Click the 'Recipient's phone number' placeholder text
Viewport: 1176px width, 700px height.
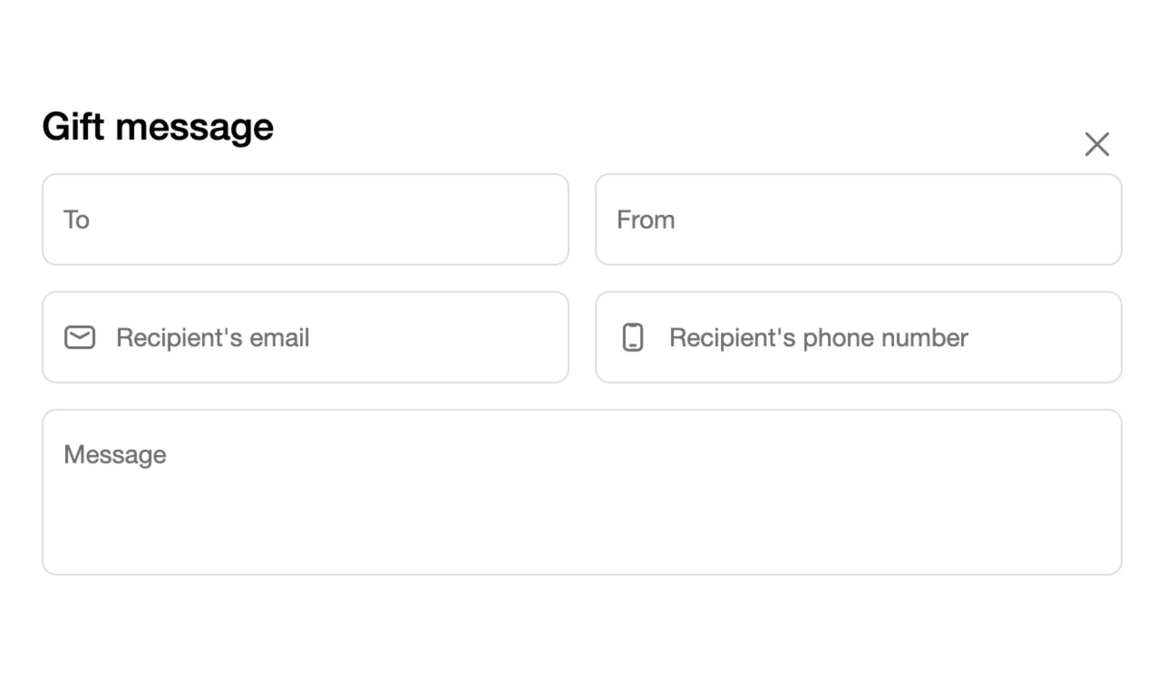click(x=819, y=337)
